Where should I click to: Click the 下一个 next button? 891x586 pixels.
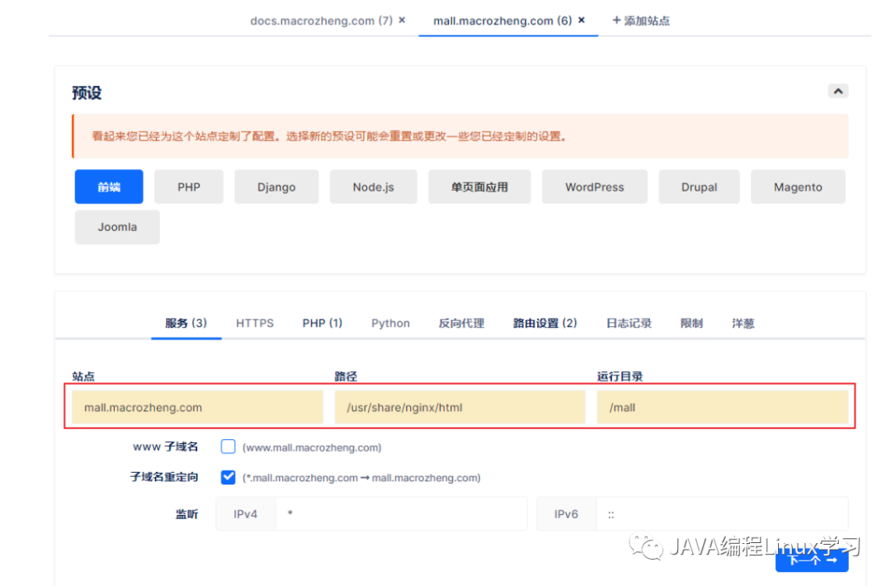812,560
